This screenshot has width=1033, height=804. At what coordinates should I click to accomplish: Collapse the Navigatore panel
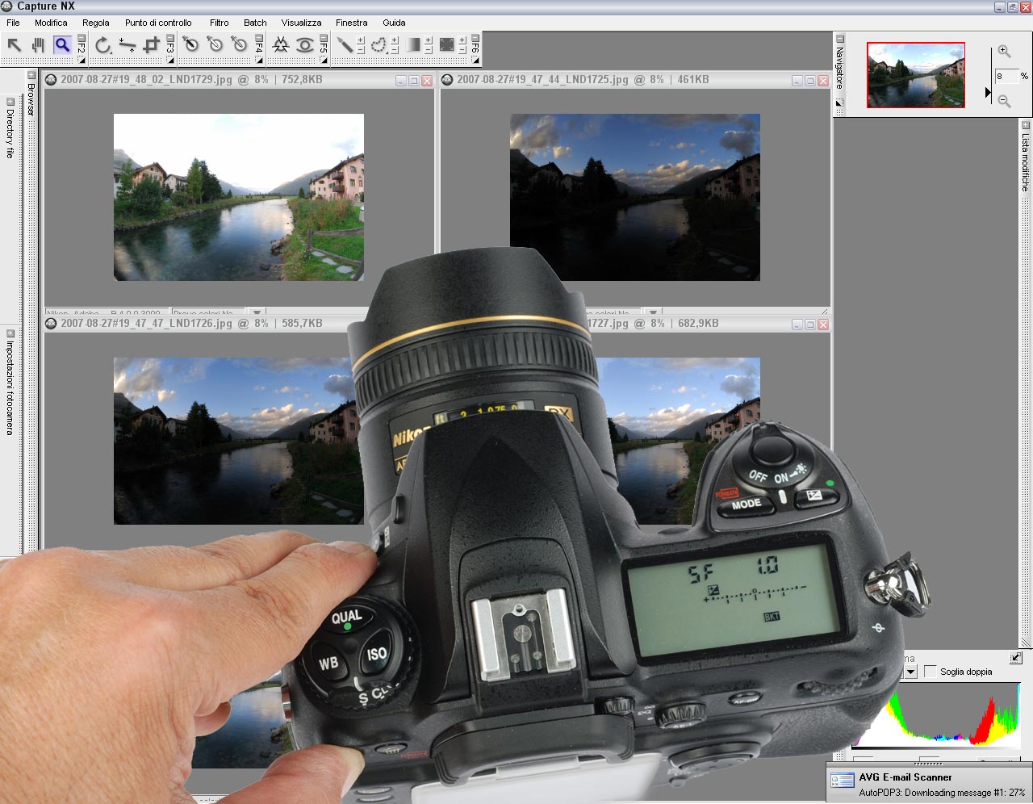pyautogui.click(x=840, y=38)
